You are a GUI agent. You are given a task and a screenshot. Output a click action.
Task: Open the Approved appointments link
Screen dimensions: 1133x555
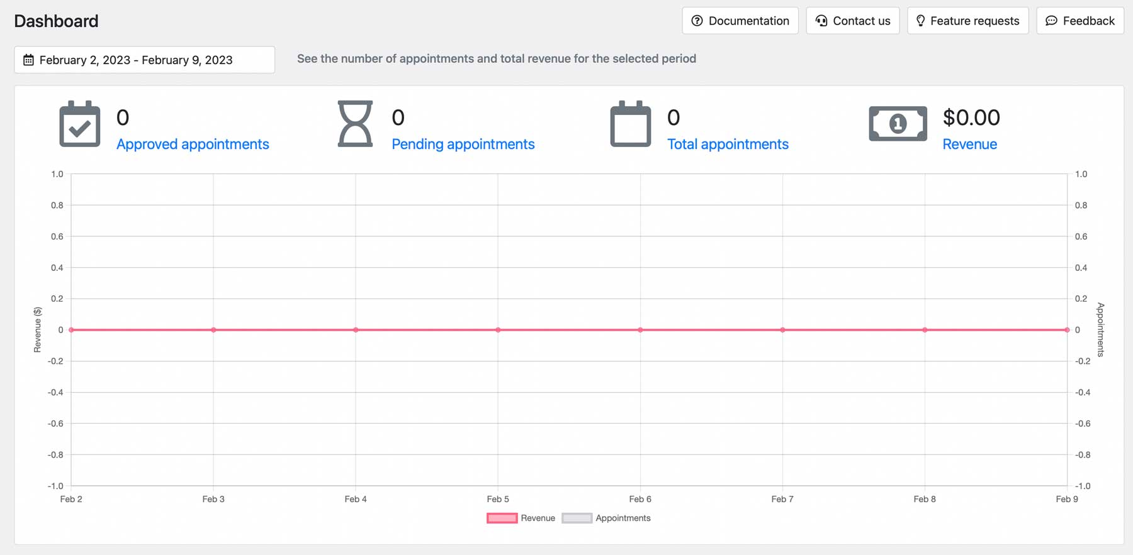(193, 144)
